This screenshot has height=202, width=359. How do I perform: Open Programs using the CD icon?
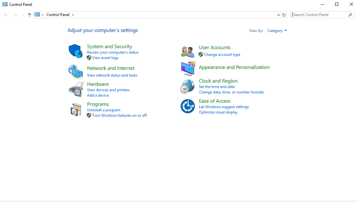(75, 109)
